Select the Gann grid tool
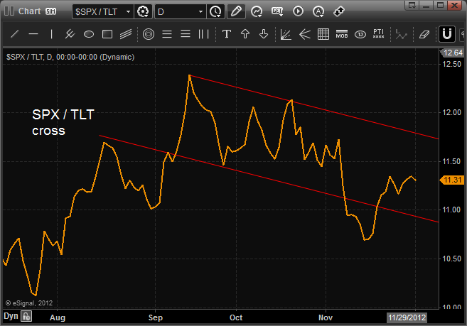This screenshot has height=326, width=467. coord(323,34)
